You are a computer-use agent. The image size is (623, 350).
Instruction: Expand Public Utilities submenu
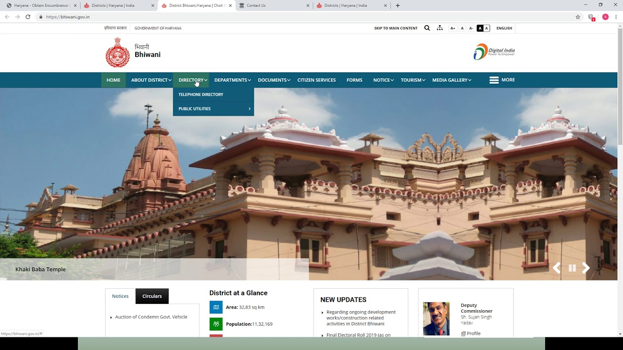(213, 108)
